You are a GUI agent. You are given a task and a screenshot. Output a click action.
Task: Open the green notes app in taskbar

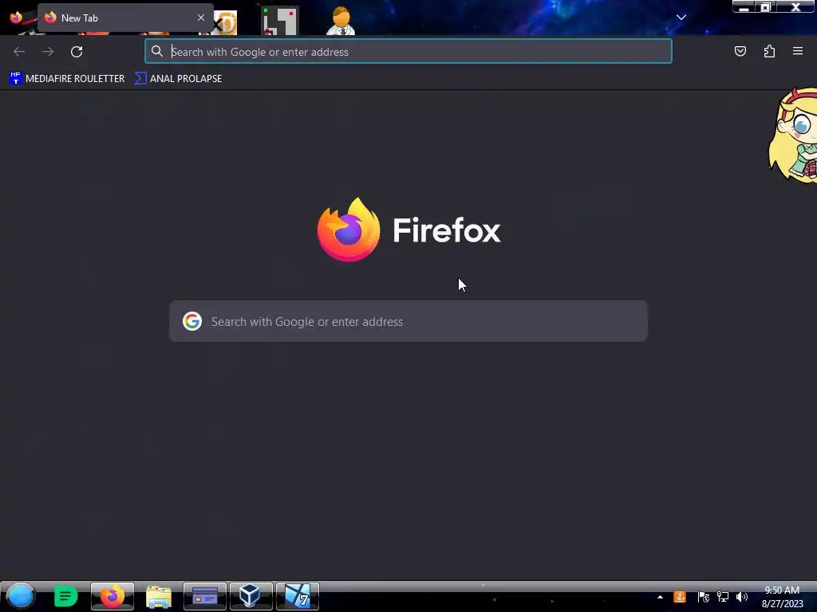point(65,596)
